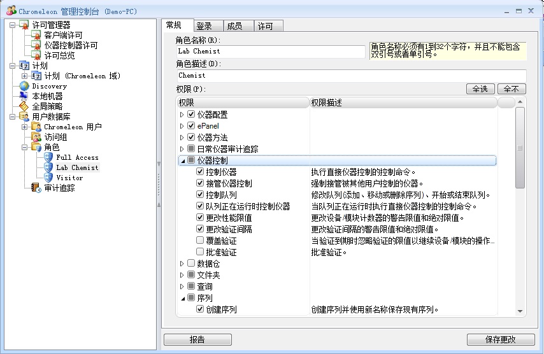Click the 许可管理器 tree icon
Image resolution: width=544 pixels, height=354 pixels.
point(24,25)
